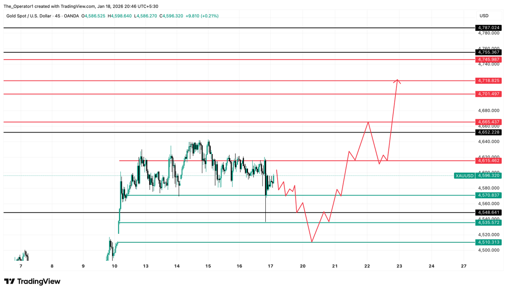Screen dimensions: 507x292
Task: Click date label 24 on time axis
Action: pyautogui.click(x=431, y=266)
